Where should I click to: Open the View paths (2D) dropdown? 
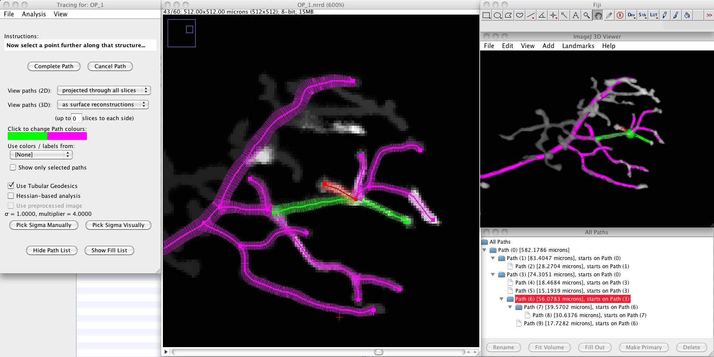click(x=104, y=91)
